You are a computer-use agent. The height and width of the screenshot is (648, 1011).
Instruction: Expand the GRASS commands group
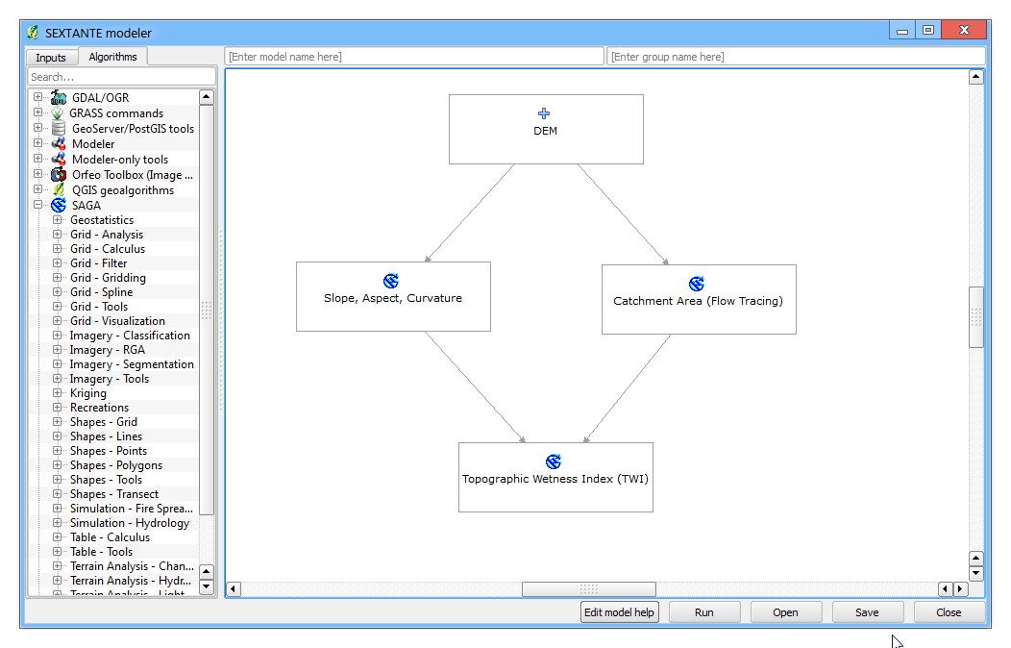(x=38, y=112)
